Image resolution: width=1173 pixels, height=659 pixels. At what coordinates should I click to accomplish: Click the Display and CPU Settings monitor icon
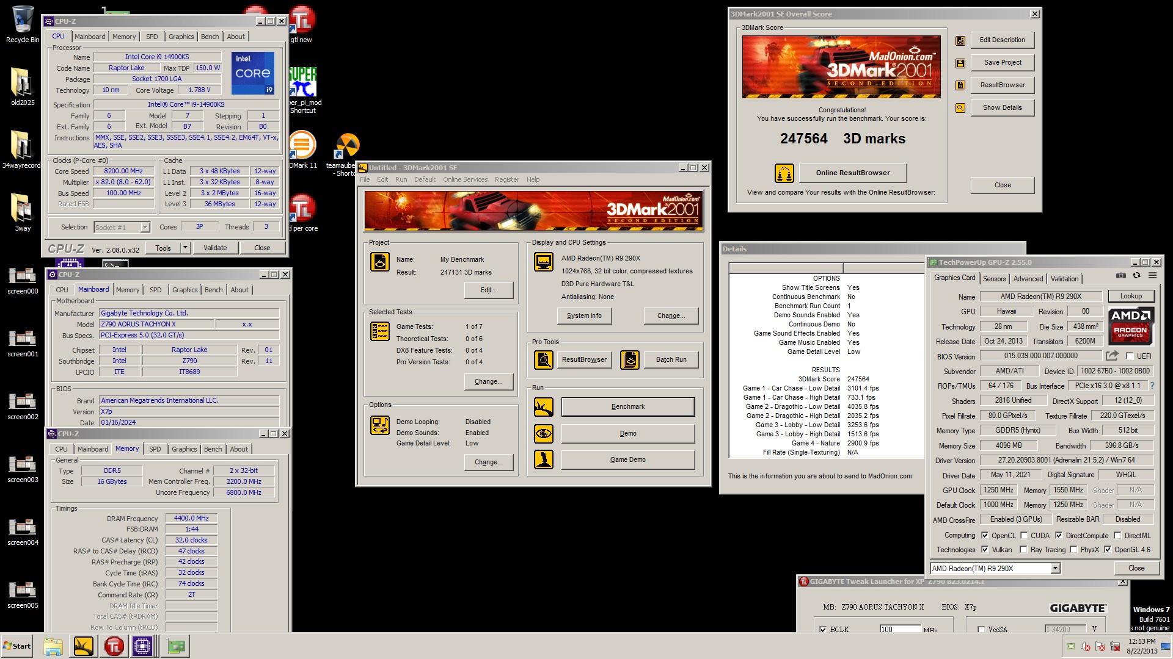pos(544,262)
